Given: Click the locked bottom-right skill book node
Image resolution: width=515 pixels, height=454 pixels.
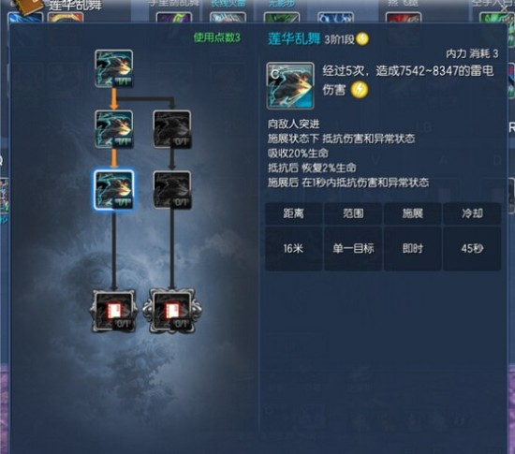Looking at the screenshot, I should 172,311.
